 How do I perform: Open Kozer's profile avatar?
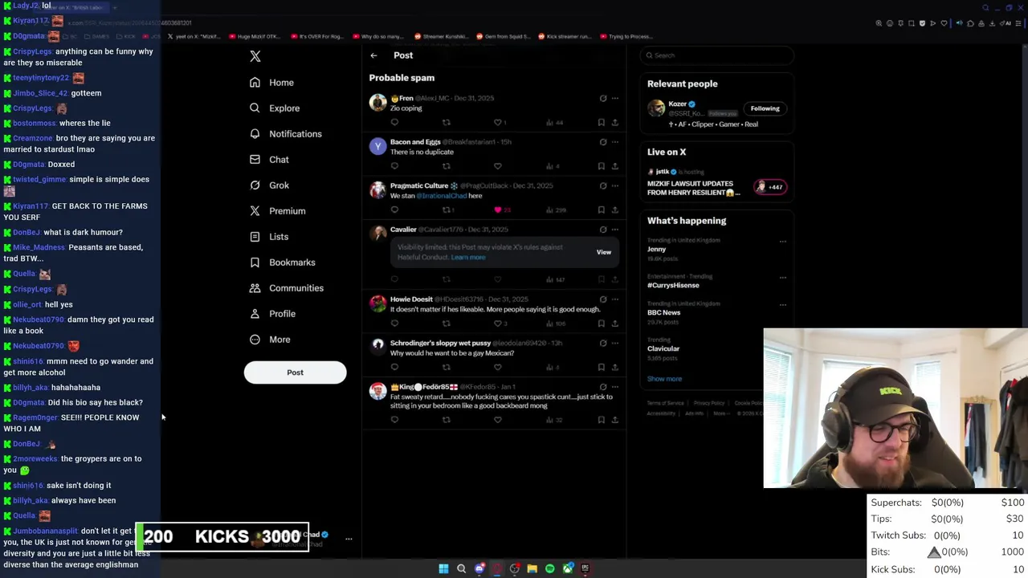656,108
